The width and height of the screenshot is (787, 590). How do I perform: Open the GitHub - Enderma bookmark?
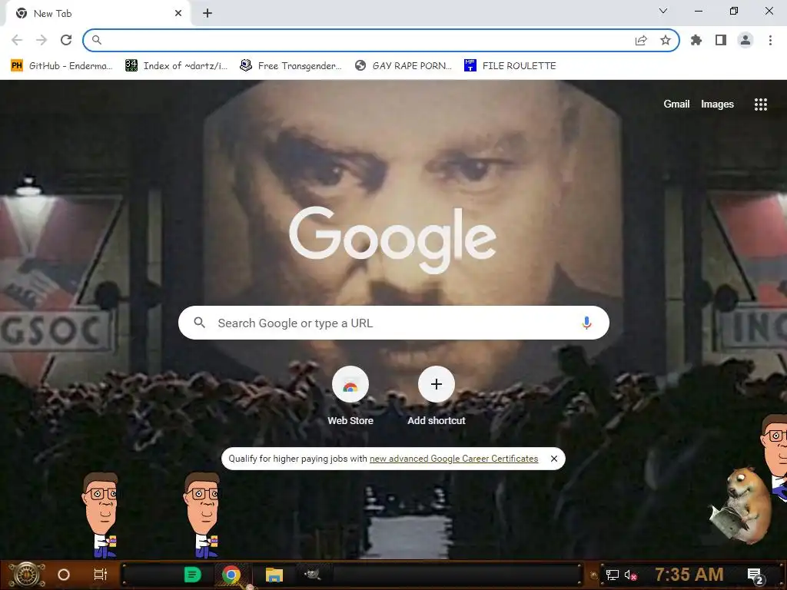61,66
